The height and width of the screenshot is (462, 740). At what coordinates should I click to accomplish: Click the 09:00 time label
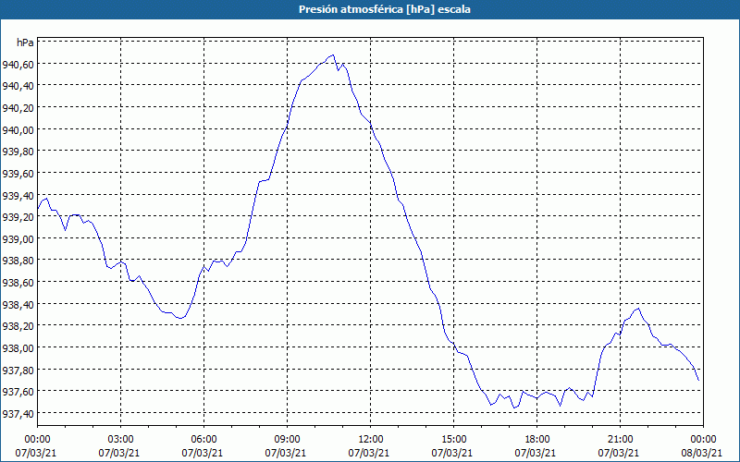point(288,440)
